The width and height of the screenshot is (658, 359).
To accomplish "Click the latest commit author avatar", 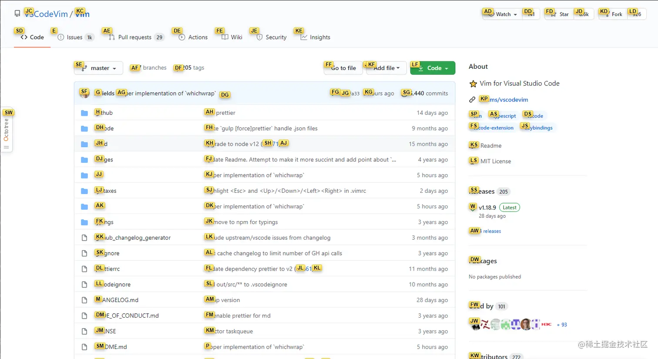I will [x=84, y=93].
